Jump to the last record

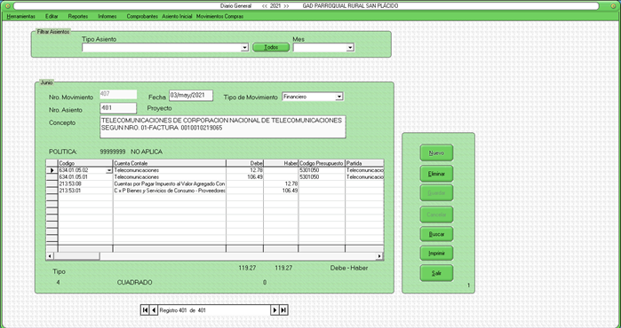click(283, 310)
